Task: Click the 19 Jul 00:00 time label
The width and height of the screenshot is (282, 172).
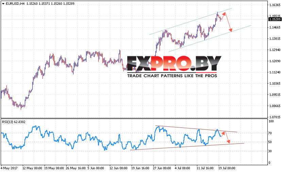Action: pos(227,168)
